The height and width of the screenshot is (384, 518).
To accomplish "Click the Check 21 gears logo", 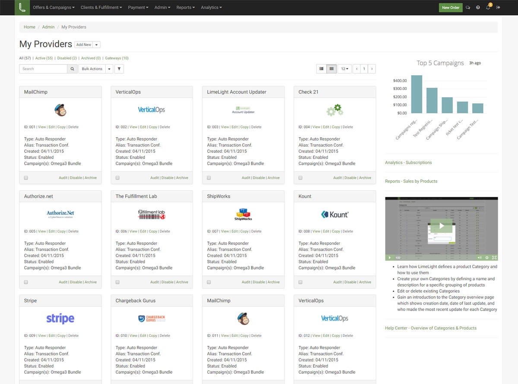I will tap(335, 110).
